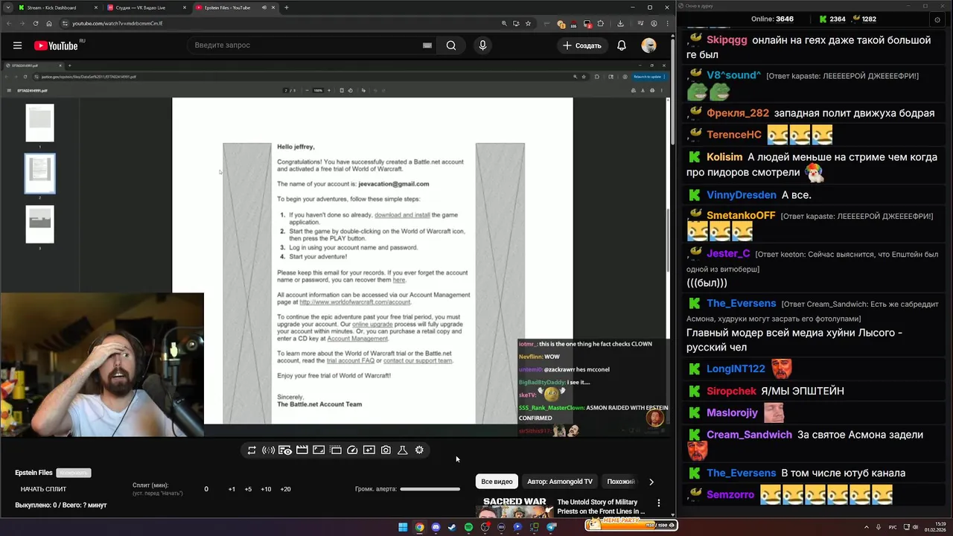Go to YouTube home via logo
Viewport: 953px width, 536px height.
tap(56, 45)
